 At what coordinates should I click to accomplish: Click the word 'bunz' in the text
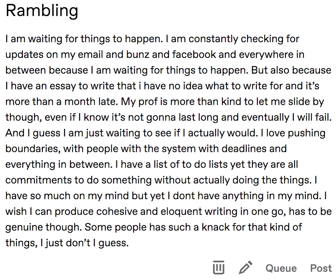pos(137,54)
